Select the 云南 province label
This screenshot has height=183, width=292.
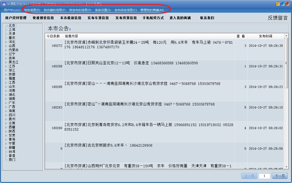(x=12, y=123)
